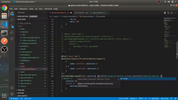This screenshot has width=178, height=100.
Task: Launch Google Chrome from the dock
Action: point(4,8)
